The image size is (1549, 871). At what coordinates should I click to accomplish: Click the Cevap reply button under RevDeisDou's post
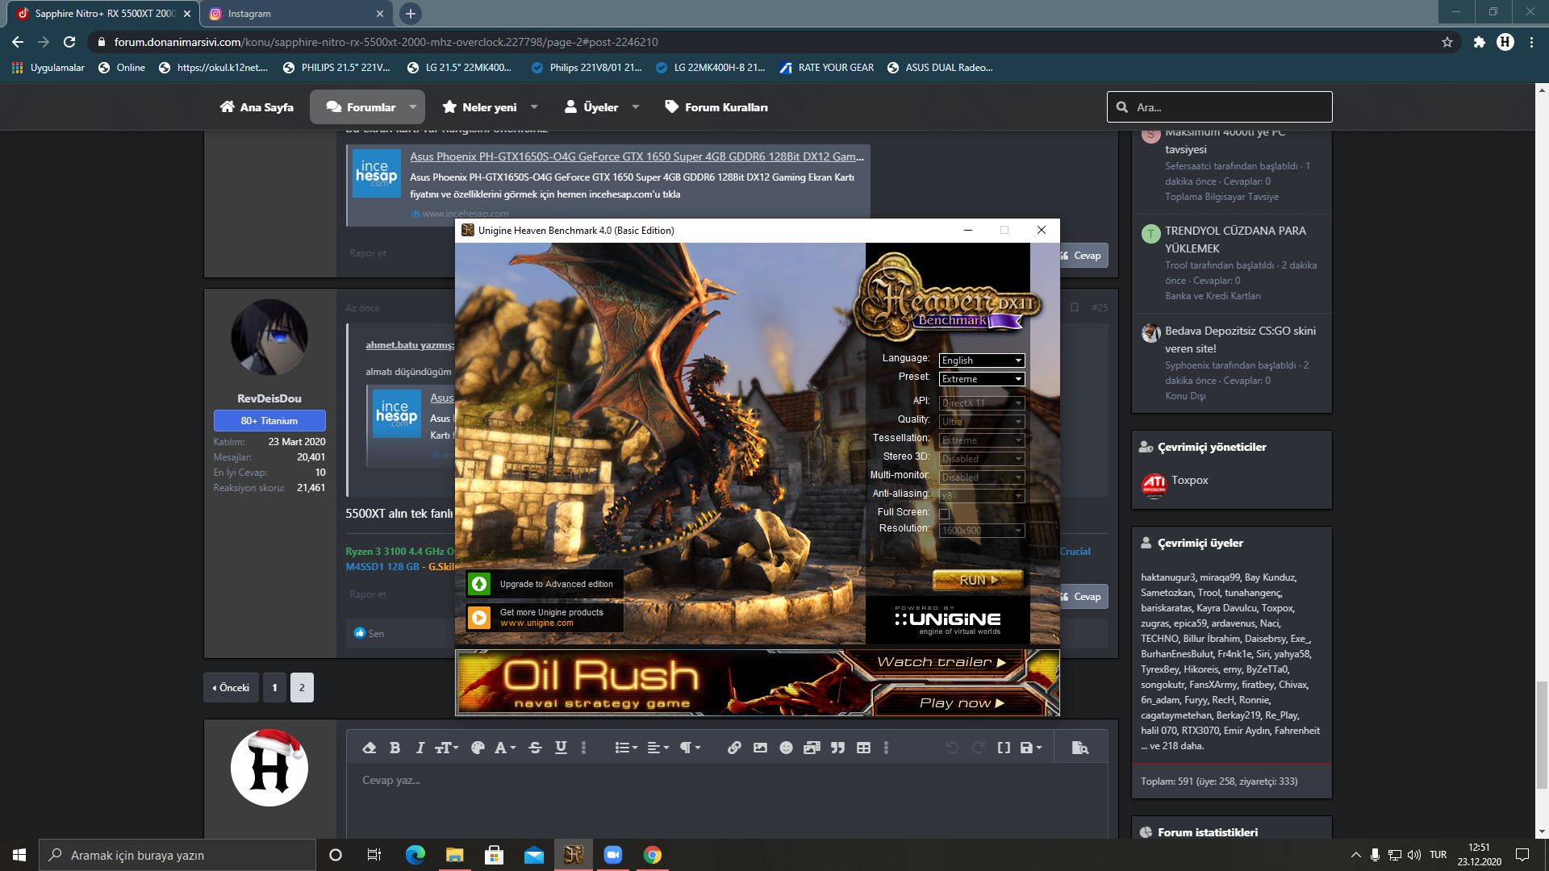coord(1083,597)
